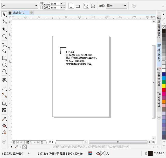Click the page height field 297.0 mm

(x=51, y=8)
